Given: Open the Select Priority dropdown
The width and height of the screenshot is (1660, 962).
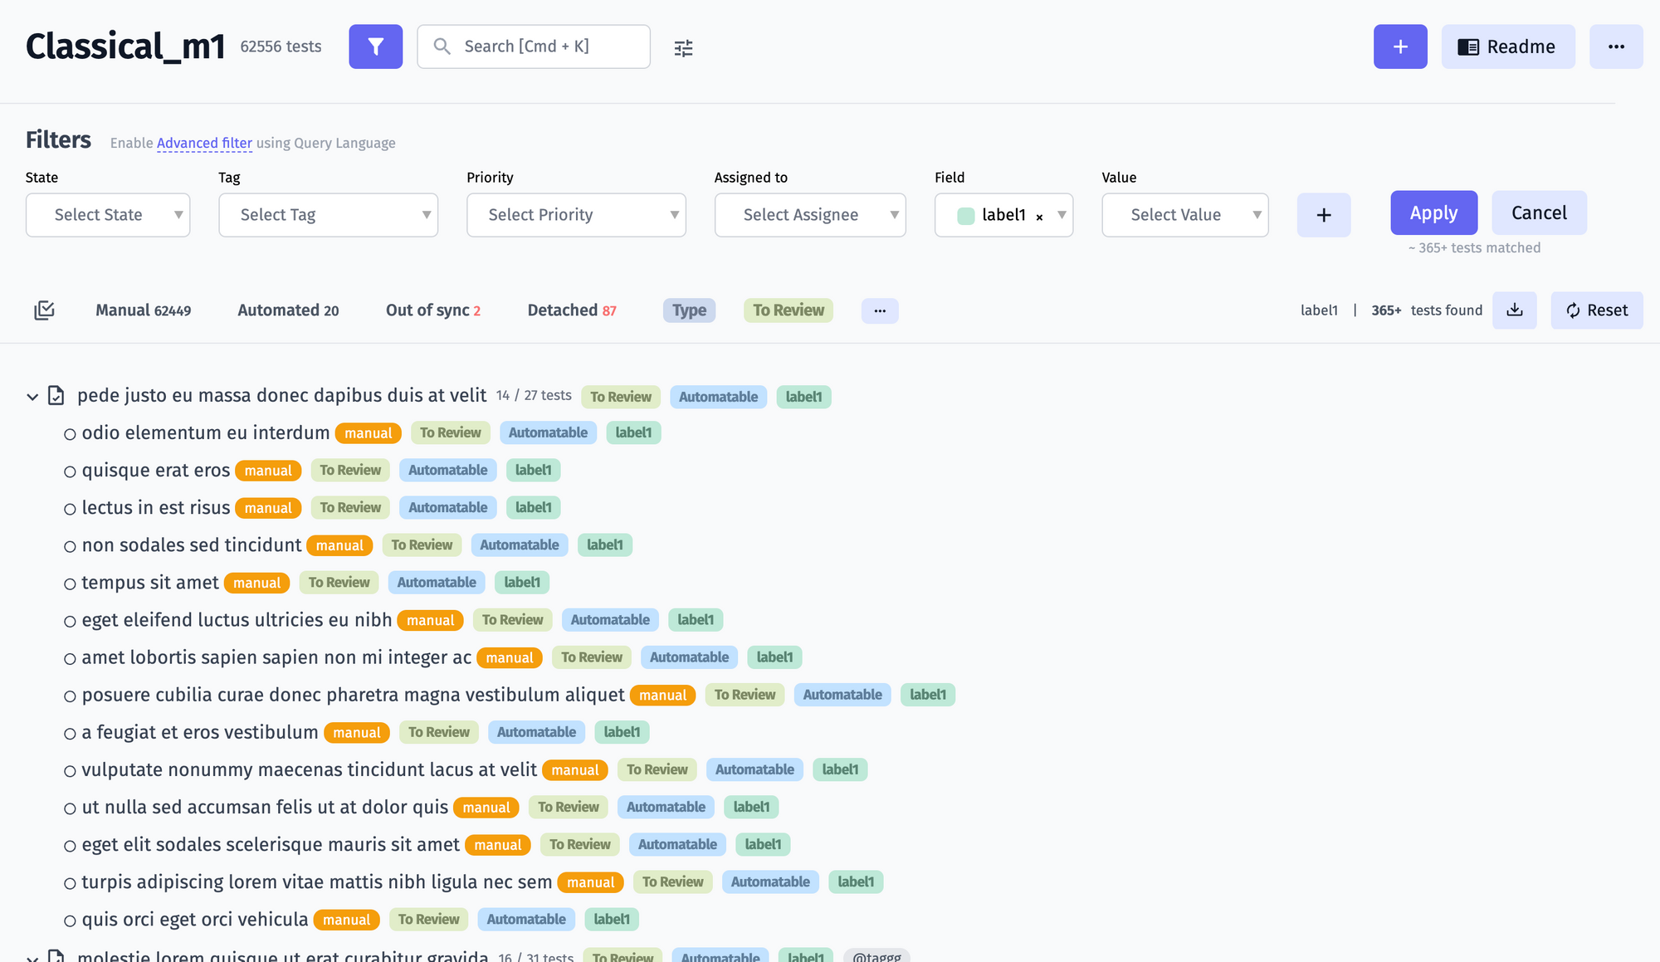Looking at the screenshot, I should click(576, 215).
